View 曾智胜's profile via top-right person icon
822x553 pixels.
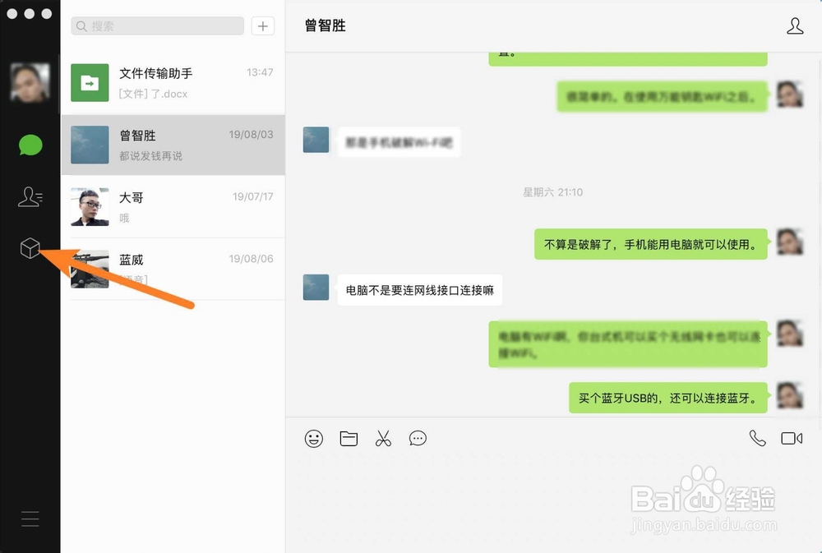pyautogui.click(x=795, y=25)
